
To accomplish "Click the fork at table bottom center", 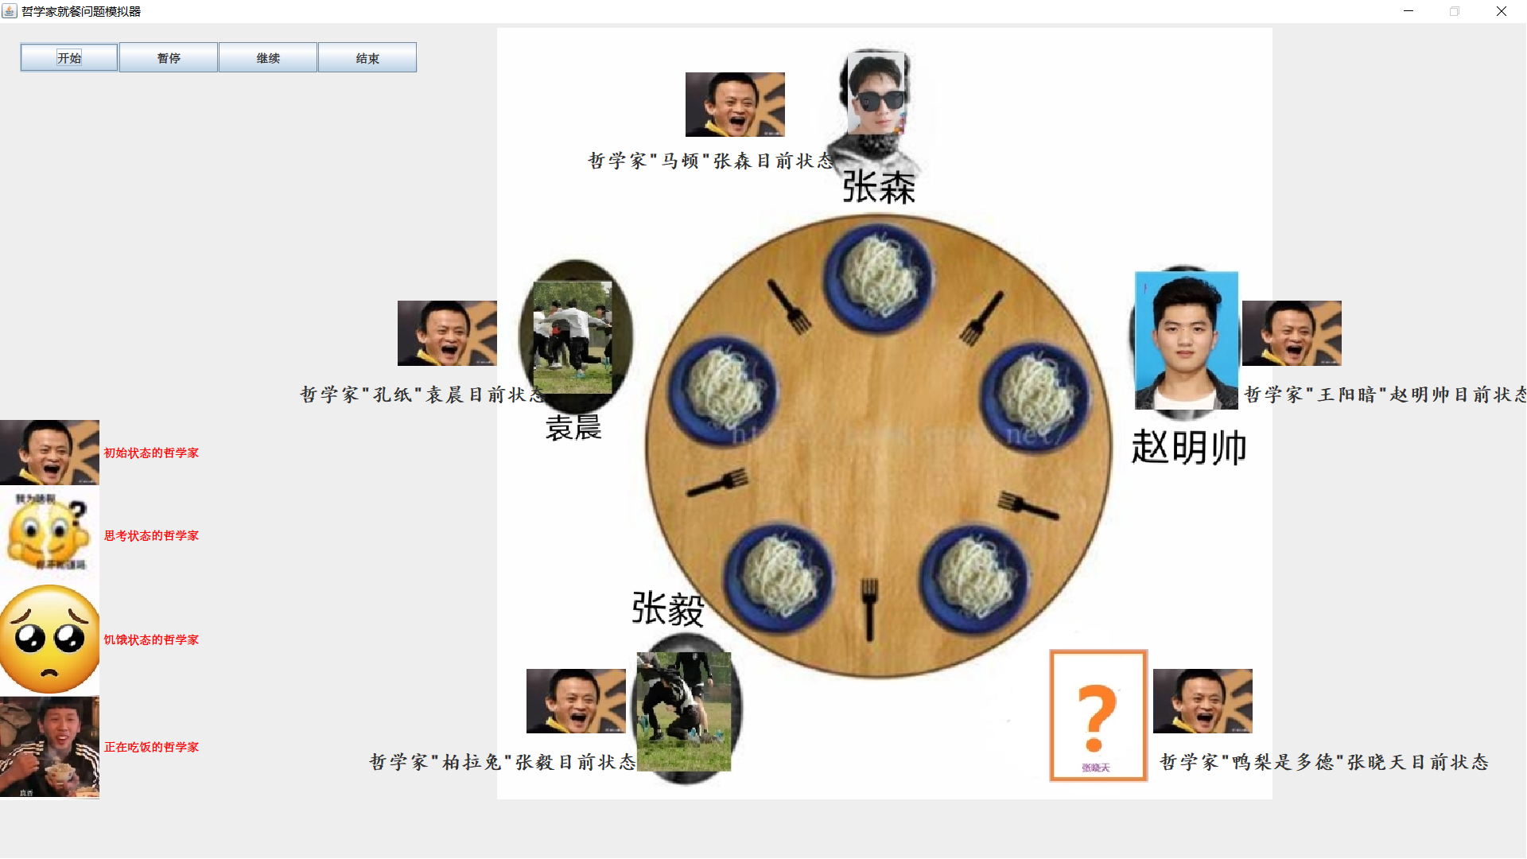I will (869, 608).
